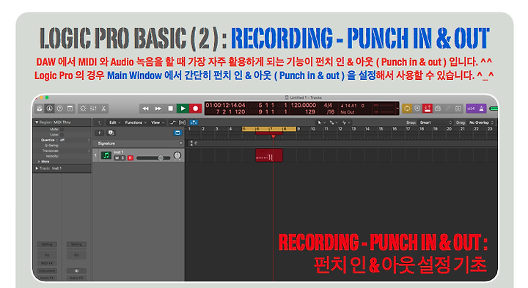Click No Out MIDI activity display

click(348, 112)
